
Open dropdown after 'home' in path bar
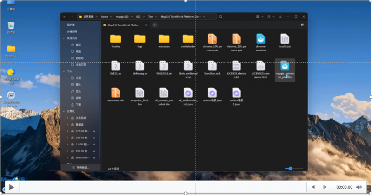coord(111,17)
